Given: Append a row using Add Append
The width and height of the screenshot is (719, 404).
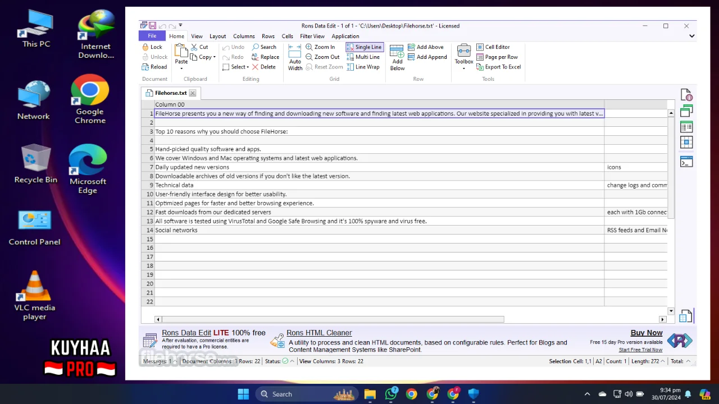Looking at the screenshot, I should tap(427, 57).
